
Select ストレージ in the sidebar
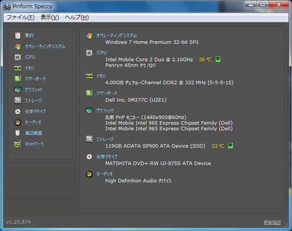tap(33, 101)
